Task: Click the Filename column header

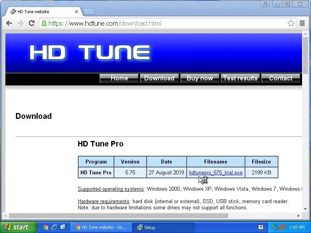Action: 216,162
